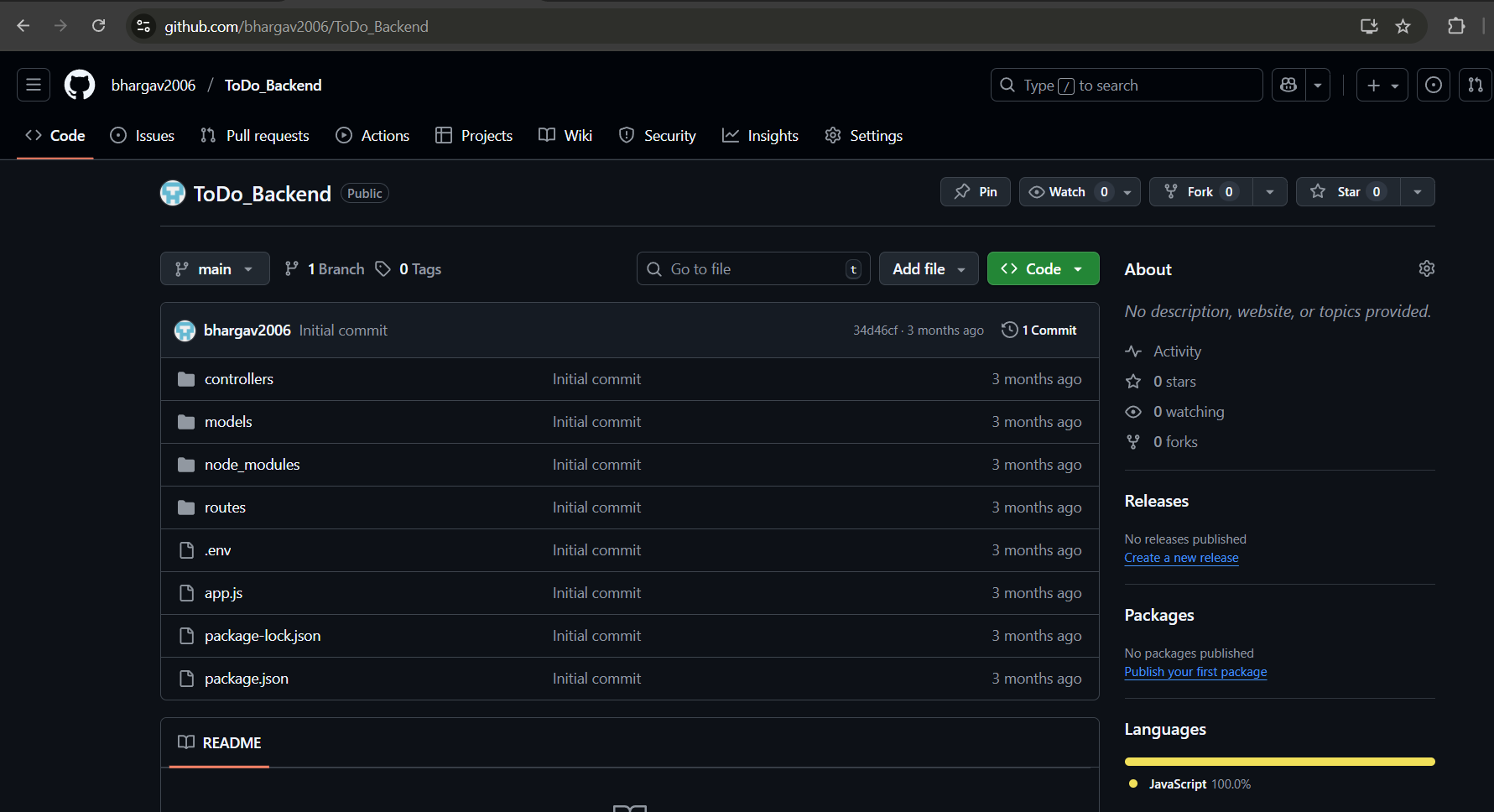Switch to the Issues tab
Screen dimensions: 1494x812
(143, 136)
